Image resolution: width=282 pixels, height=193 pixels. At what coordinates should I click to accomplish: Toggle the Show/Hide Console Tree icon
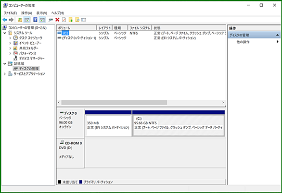[x=27, y=20]
